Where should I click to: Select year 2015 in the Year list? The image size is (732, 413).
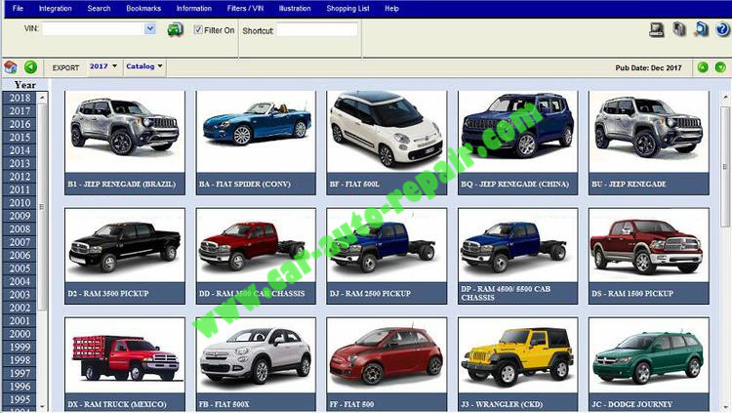click(20, 138)
